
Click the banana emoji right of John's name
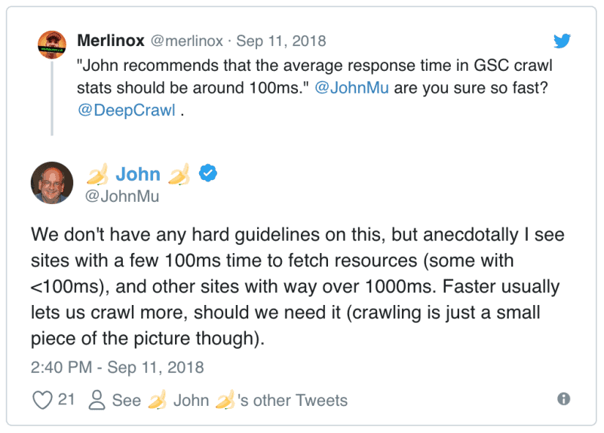coord(179,175)
